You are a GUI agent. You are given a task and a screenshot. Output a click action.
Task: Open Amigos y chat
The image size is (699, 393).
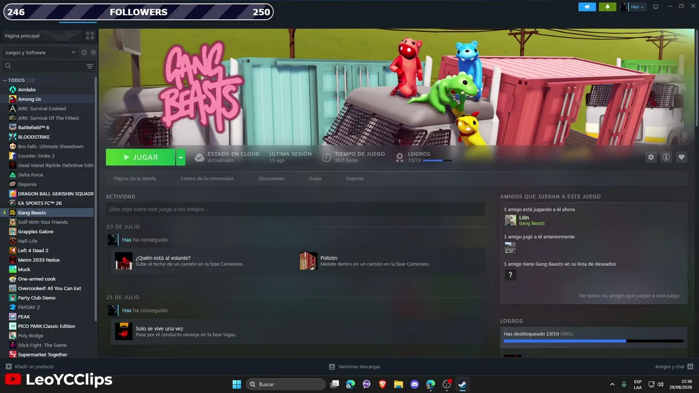(674, 367)
